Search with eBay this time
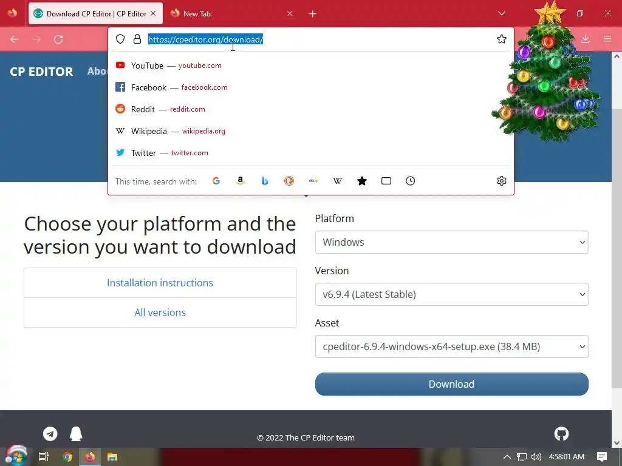The image size is (622, 466). [x=313, y=181]
